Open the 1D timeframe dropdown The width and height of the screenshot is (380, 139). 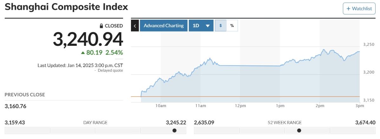pos(201,26)
